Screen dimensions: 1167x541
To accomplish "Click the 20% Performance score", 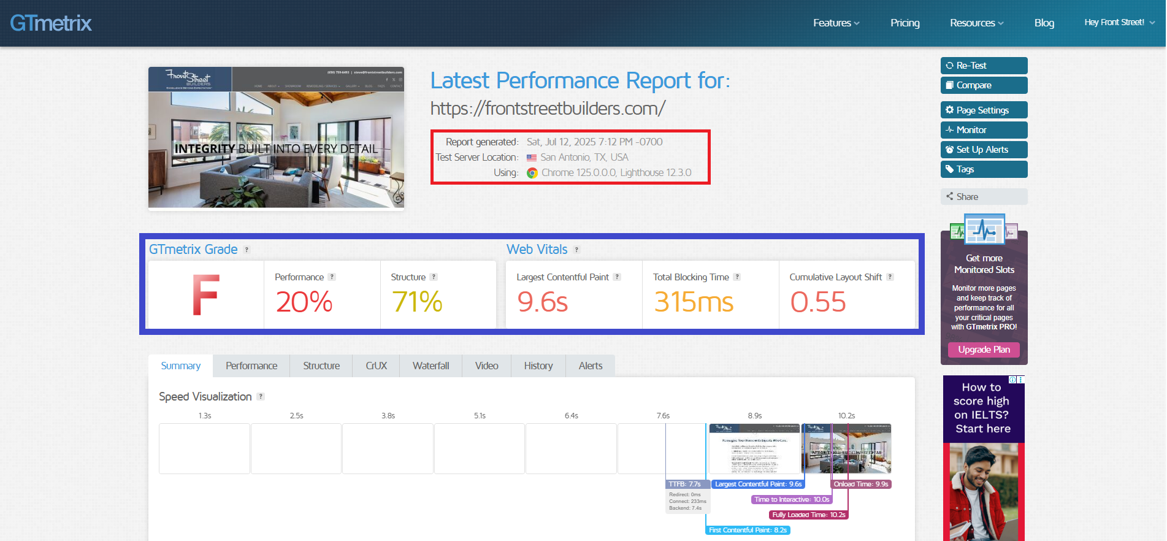I will tap(304, 302).
